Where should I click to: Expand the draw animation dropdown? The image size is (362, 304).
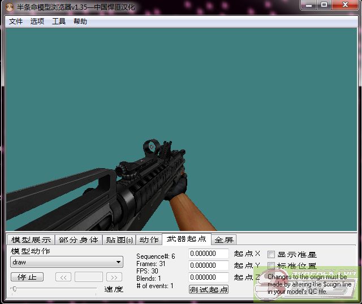[67, 262]
